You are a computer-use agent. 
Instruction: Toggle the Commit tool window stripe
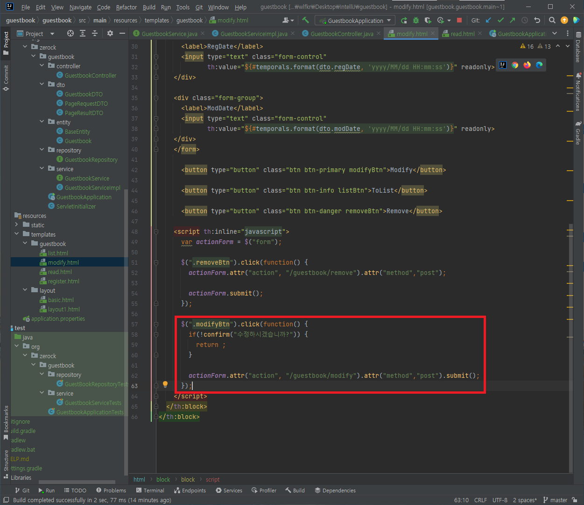pos(6,78)
